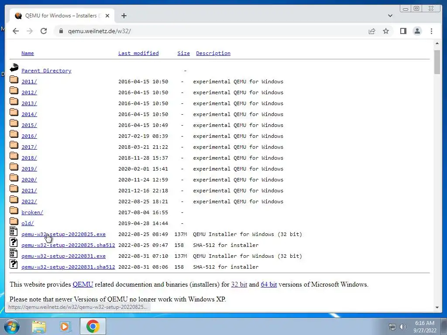The width and height of the screenshot is (447, 335).
Task: Open the 2016/ folder link
Action: pos(29,136)
